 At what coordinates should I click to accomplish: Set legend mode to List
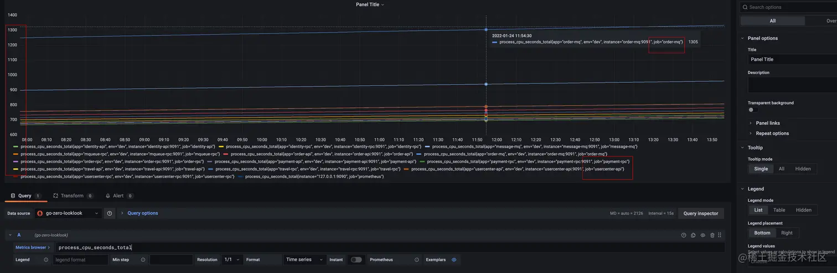[x=758, y=210]
